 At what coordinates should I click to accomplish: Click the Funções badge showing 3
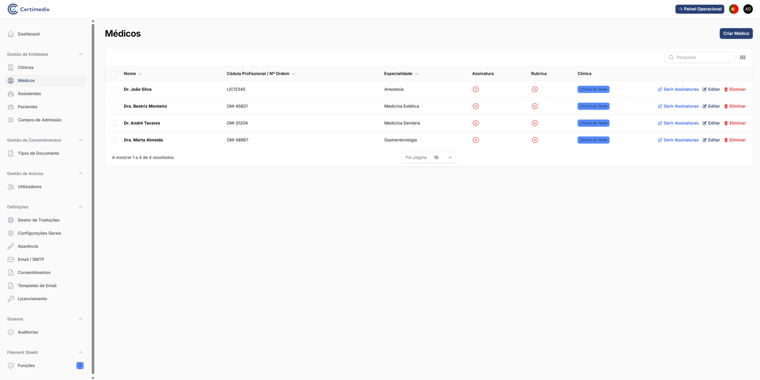click(80, 366)
